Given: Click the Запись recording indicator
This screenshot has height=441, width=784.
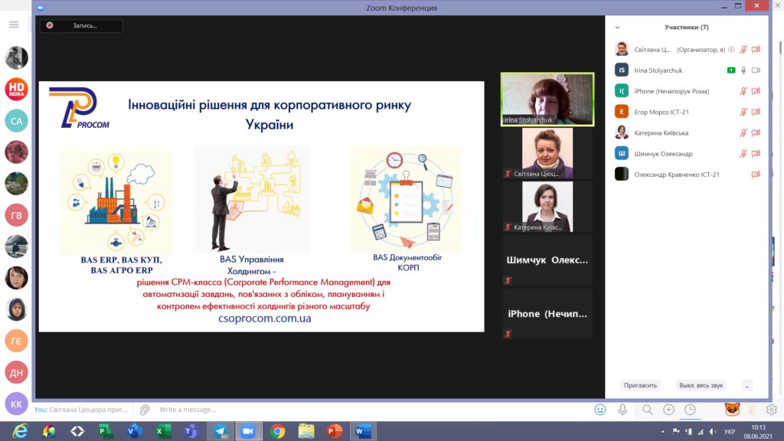Looking at the screenshot, I should pyautogui.click(x=81, y=25).
